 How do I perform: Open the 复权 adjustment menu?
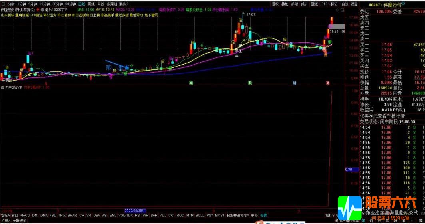(x=275, y=4)
